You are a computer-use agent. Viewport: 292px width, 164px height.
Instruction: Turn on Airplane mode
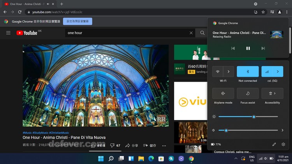point(223,93)
